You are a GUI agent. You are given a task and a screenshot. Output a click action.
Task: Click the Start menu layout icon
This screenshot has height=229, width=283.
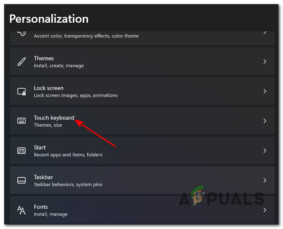pyautogui.click(x=21, y=151)
